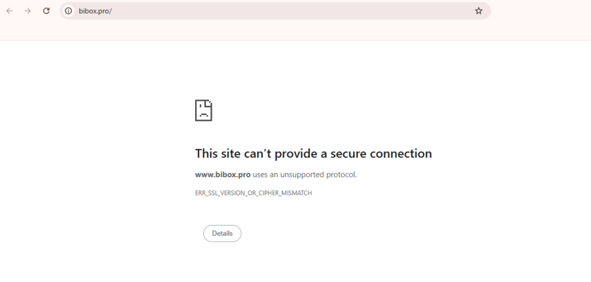Click the sad page error icon
Screen dimensions: 591x282
point(204,110)
